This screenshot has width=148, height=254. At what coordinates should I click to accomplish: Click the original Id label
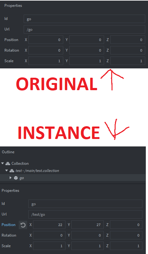(6, 19)
